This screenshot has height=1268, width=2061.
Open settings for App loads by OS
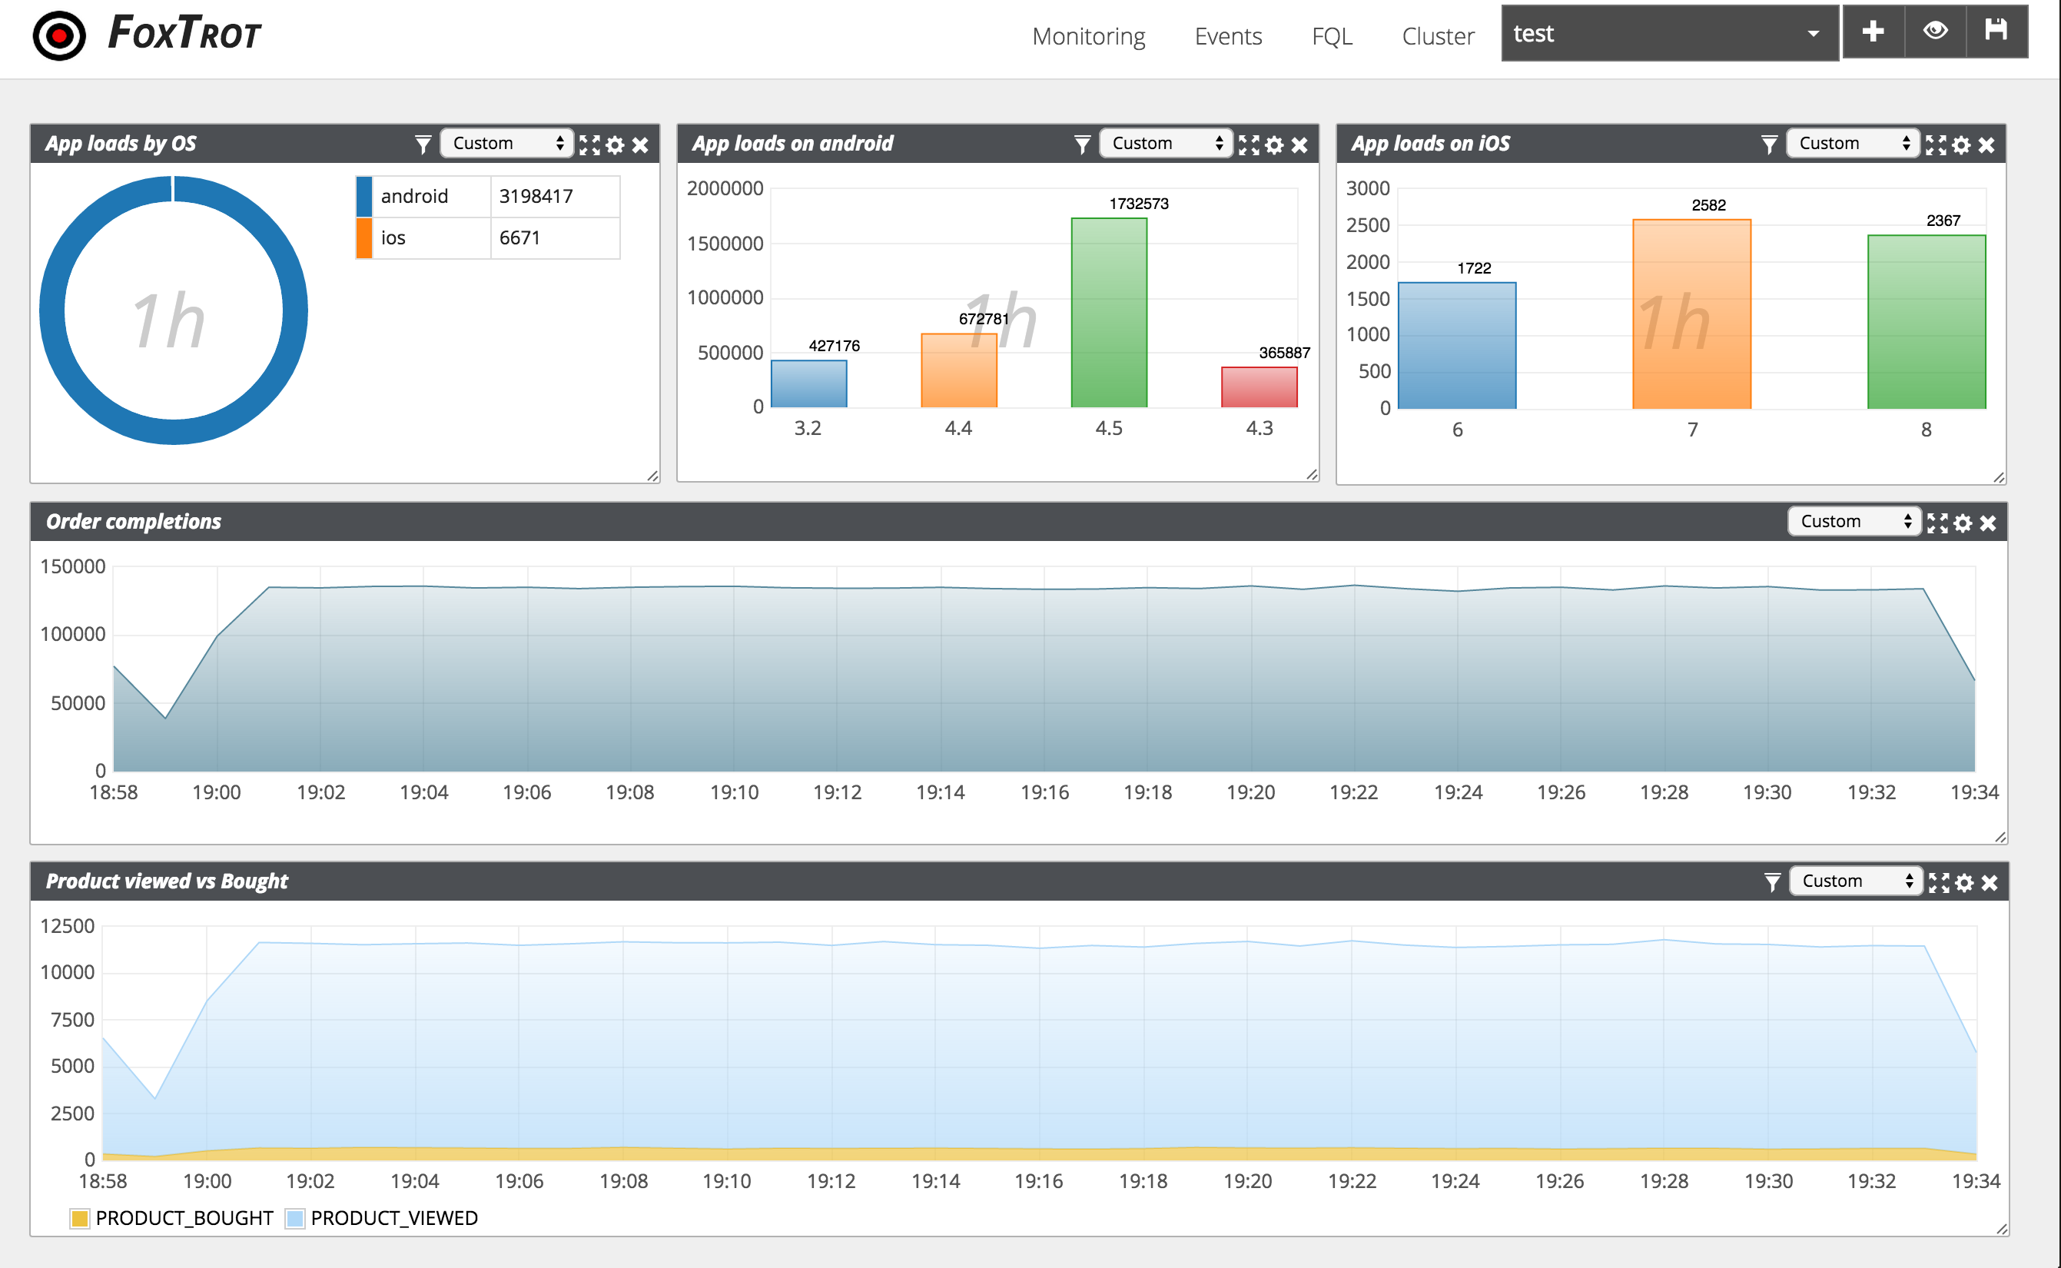tap(615, 145)
